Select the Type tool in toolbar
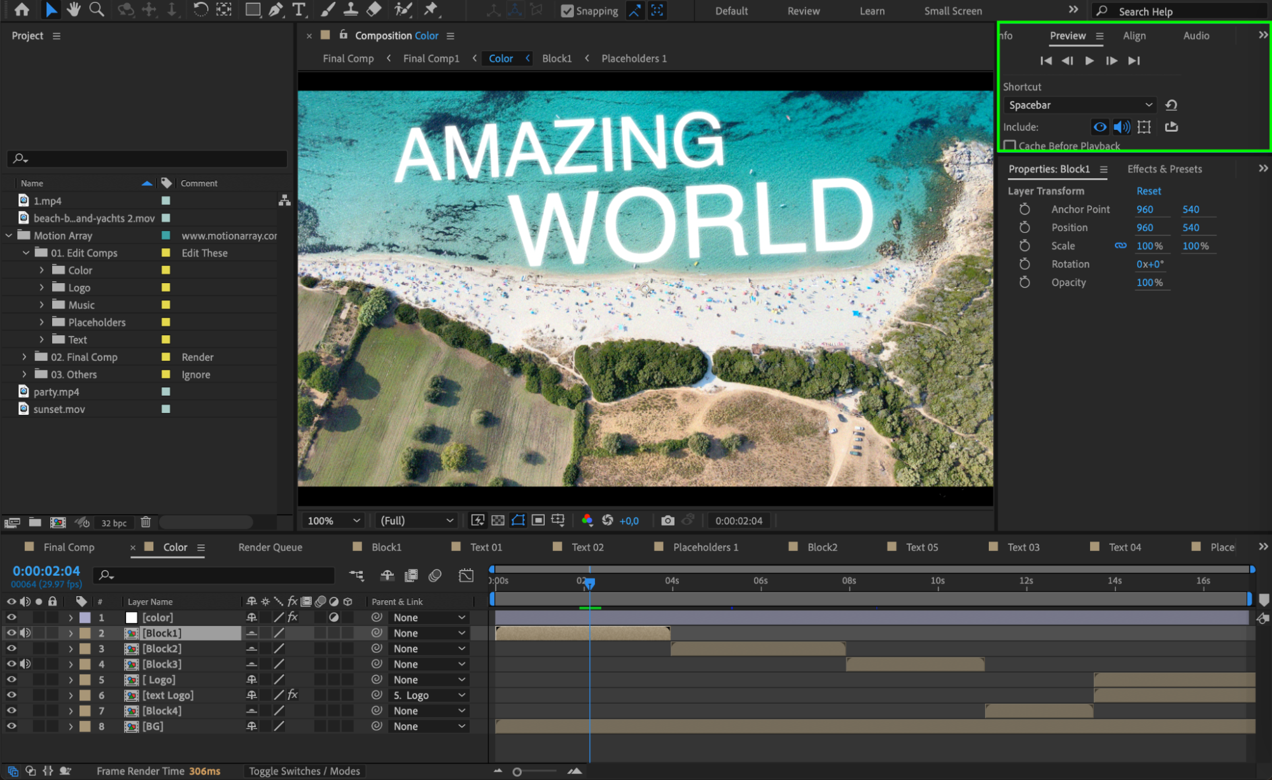1272x780 pixels. pyautogui.click(x=298, y=10)
